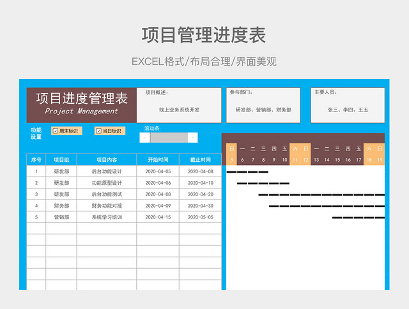Select 财务部 project group cell
Image resolution: width=409 pixels, height=309 pixels.
61,206
